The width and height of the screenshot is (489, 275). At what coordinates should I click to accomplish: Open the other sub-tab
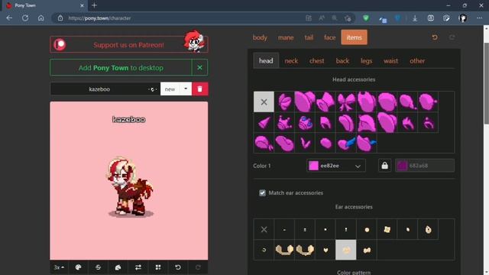click(417, 61)
